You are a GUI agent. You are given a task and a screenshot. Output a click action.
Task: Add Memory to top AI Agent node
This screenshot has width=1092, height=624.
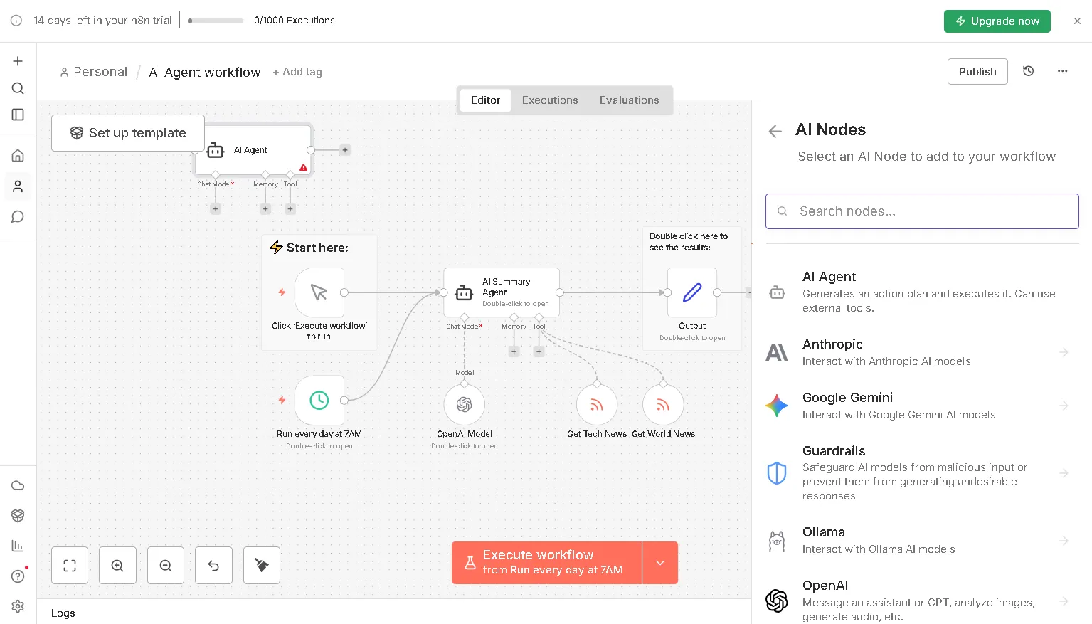[265, 209]
